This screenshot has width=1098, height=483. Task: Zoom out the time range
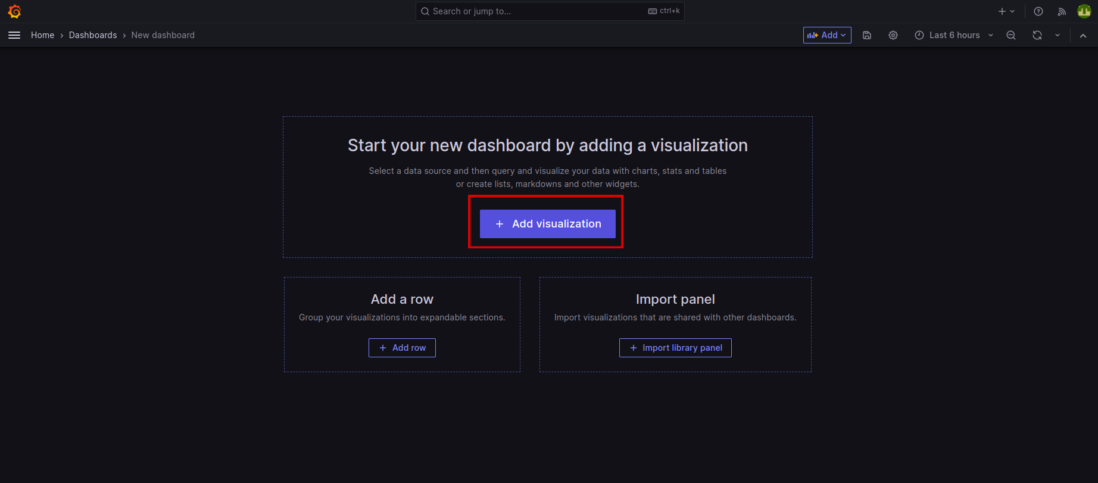click(1011, 35)
